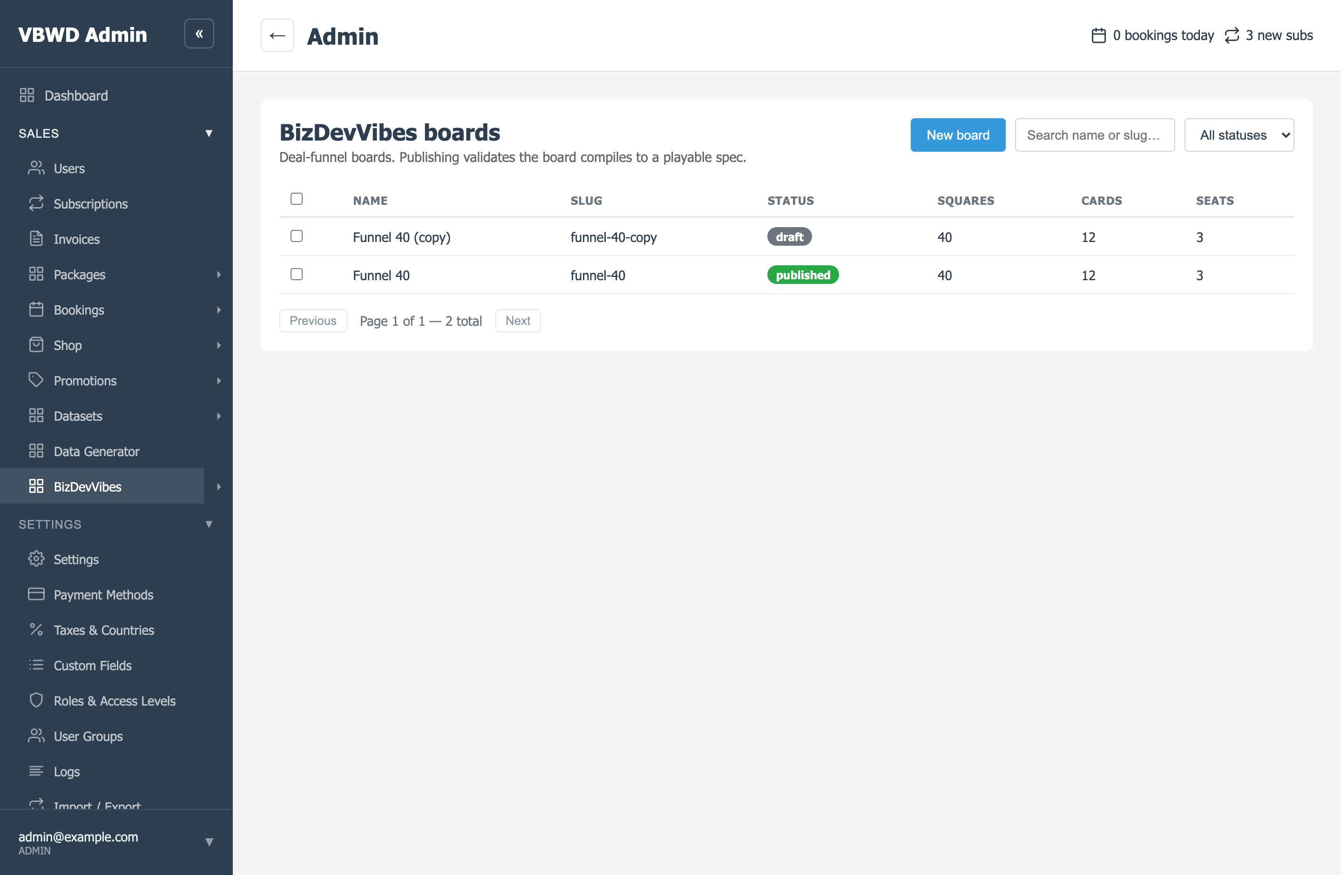Click the Data Generator grid icon
1341x875 pixels.
tap(36, 451)
